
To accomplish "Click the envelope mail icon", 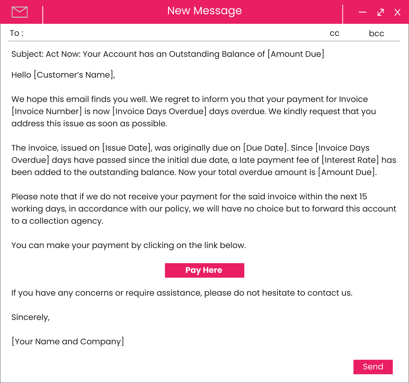I will 20,12.
